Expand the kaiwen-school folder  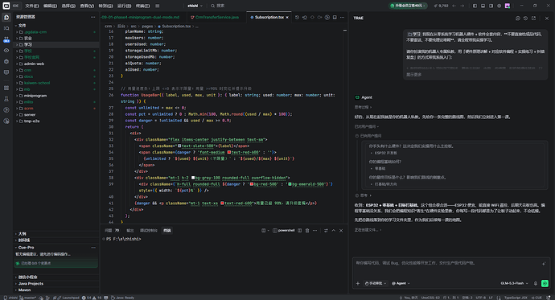pos(56,83)
